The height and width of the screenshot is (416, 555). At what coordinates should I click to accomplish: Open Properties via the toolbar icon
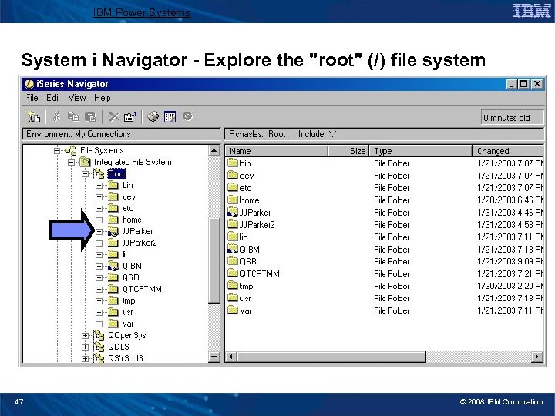(x=130, y=117)
